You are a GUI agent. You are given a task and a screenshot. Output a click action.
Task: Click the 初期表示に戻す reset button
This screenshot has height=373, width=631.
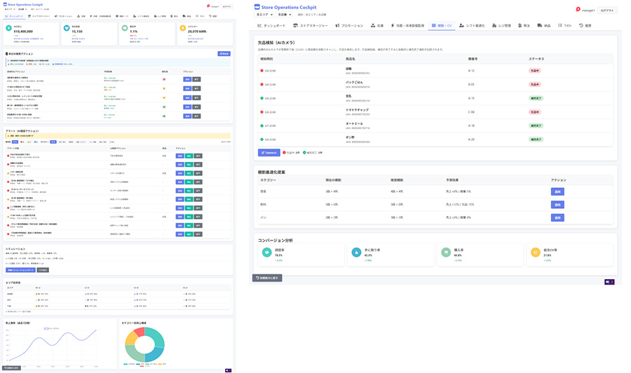tap(267, 278)
